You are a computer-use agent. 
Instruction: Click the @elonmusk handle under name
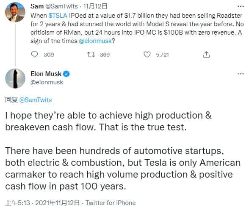click(47, 82)
